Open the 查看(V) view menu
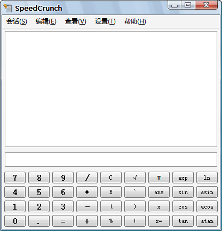The width and height of the screenshot is (222, 231). (75, 21)
